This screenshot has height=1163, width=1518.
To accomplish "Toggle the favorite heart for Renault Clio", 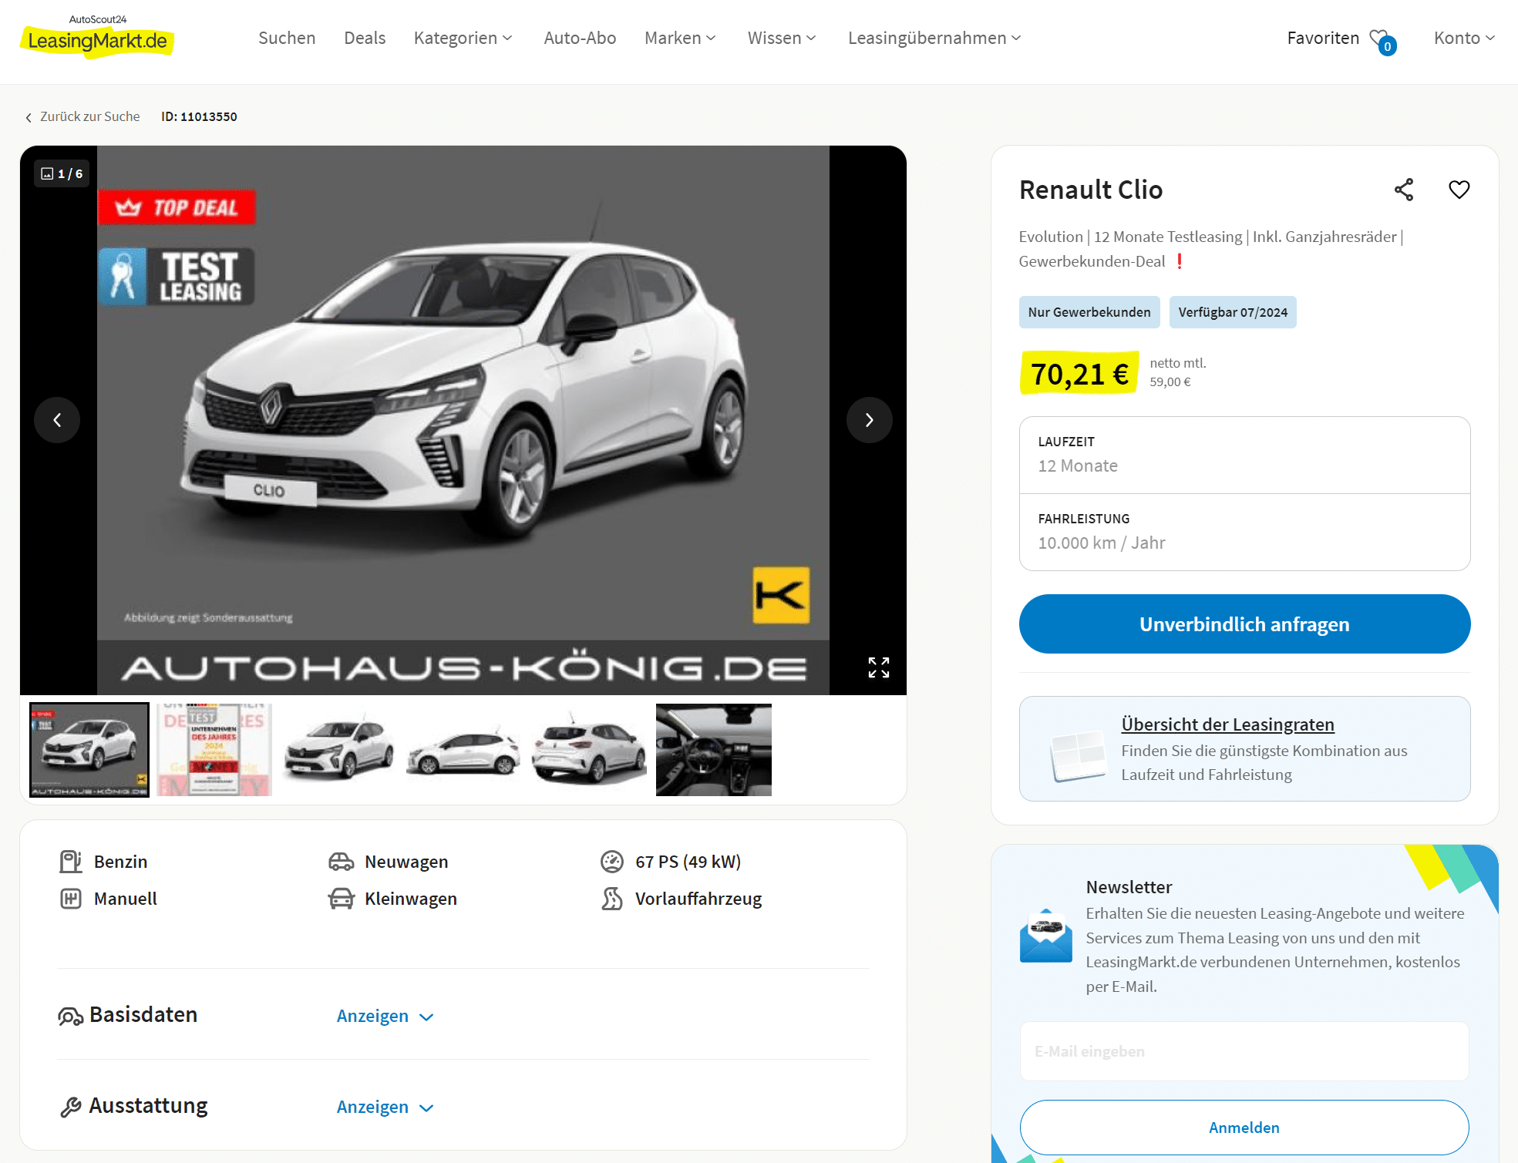I will click(x=1459, y=190).
